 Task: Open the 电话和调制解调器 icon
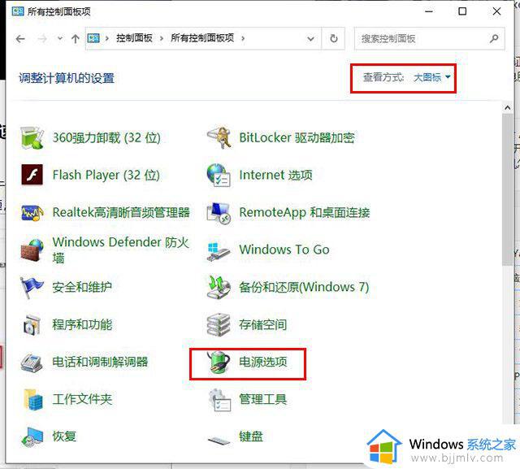32,363
